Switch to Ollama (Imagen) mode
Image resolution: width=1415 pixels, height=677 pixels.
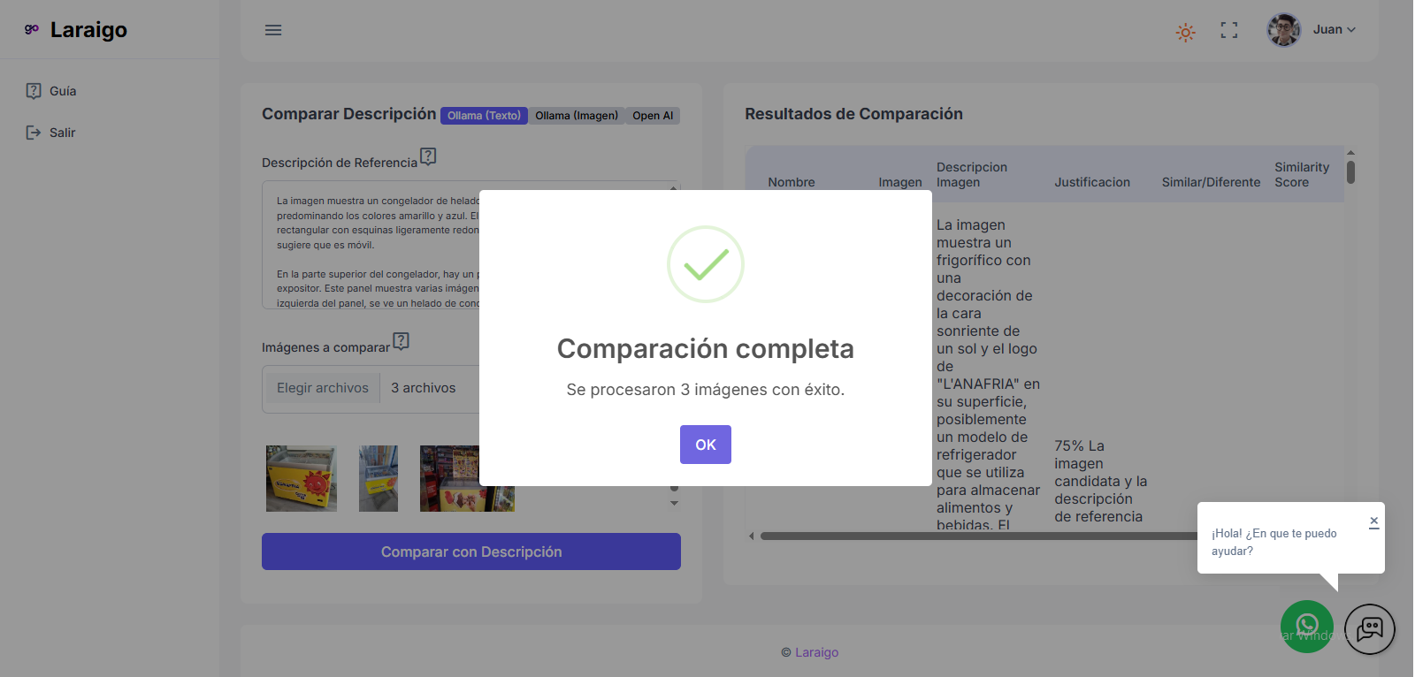(x=577, y=116)
